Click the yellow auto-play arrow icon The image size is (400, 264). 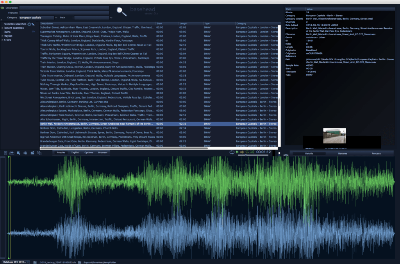[242, 152]
